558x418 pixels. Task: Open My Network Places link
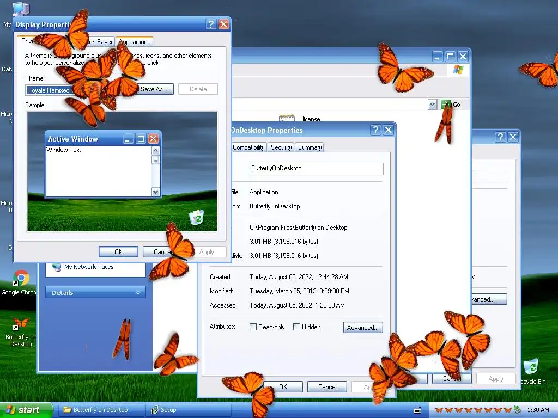pyautogui.click(x=89, y=267)
